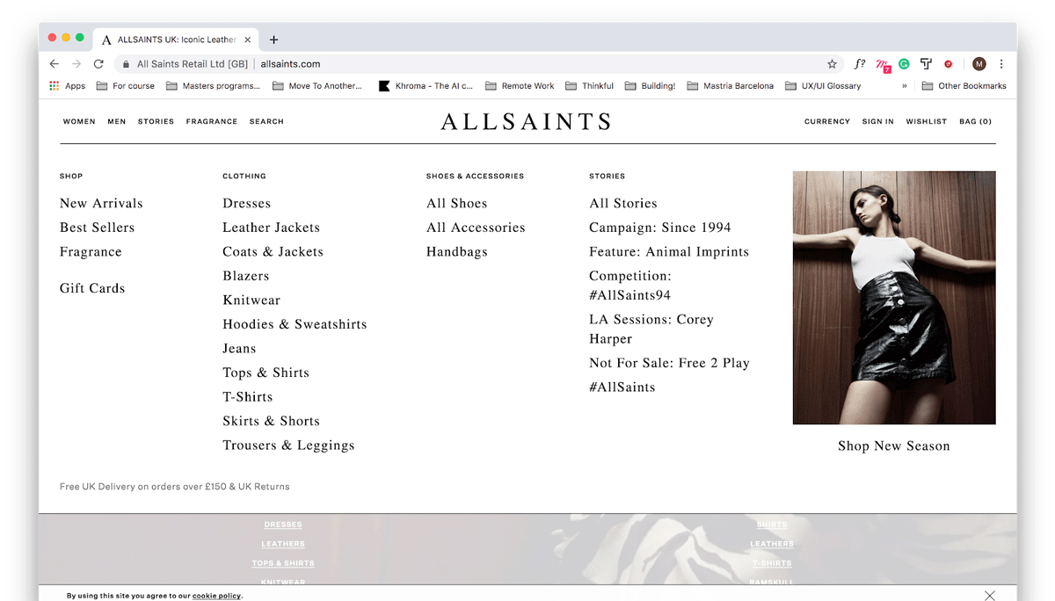
Task: Open the Chrome three-dot menu
Action: click(x=1001, y=64)
